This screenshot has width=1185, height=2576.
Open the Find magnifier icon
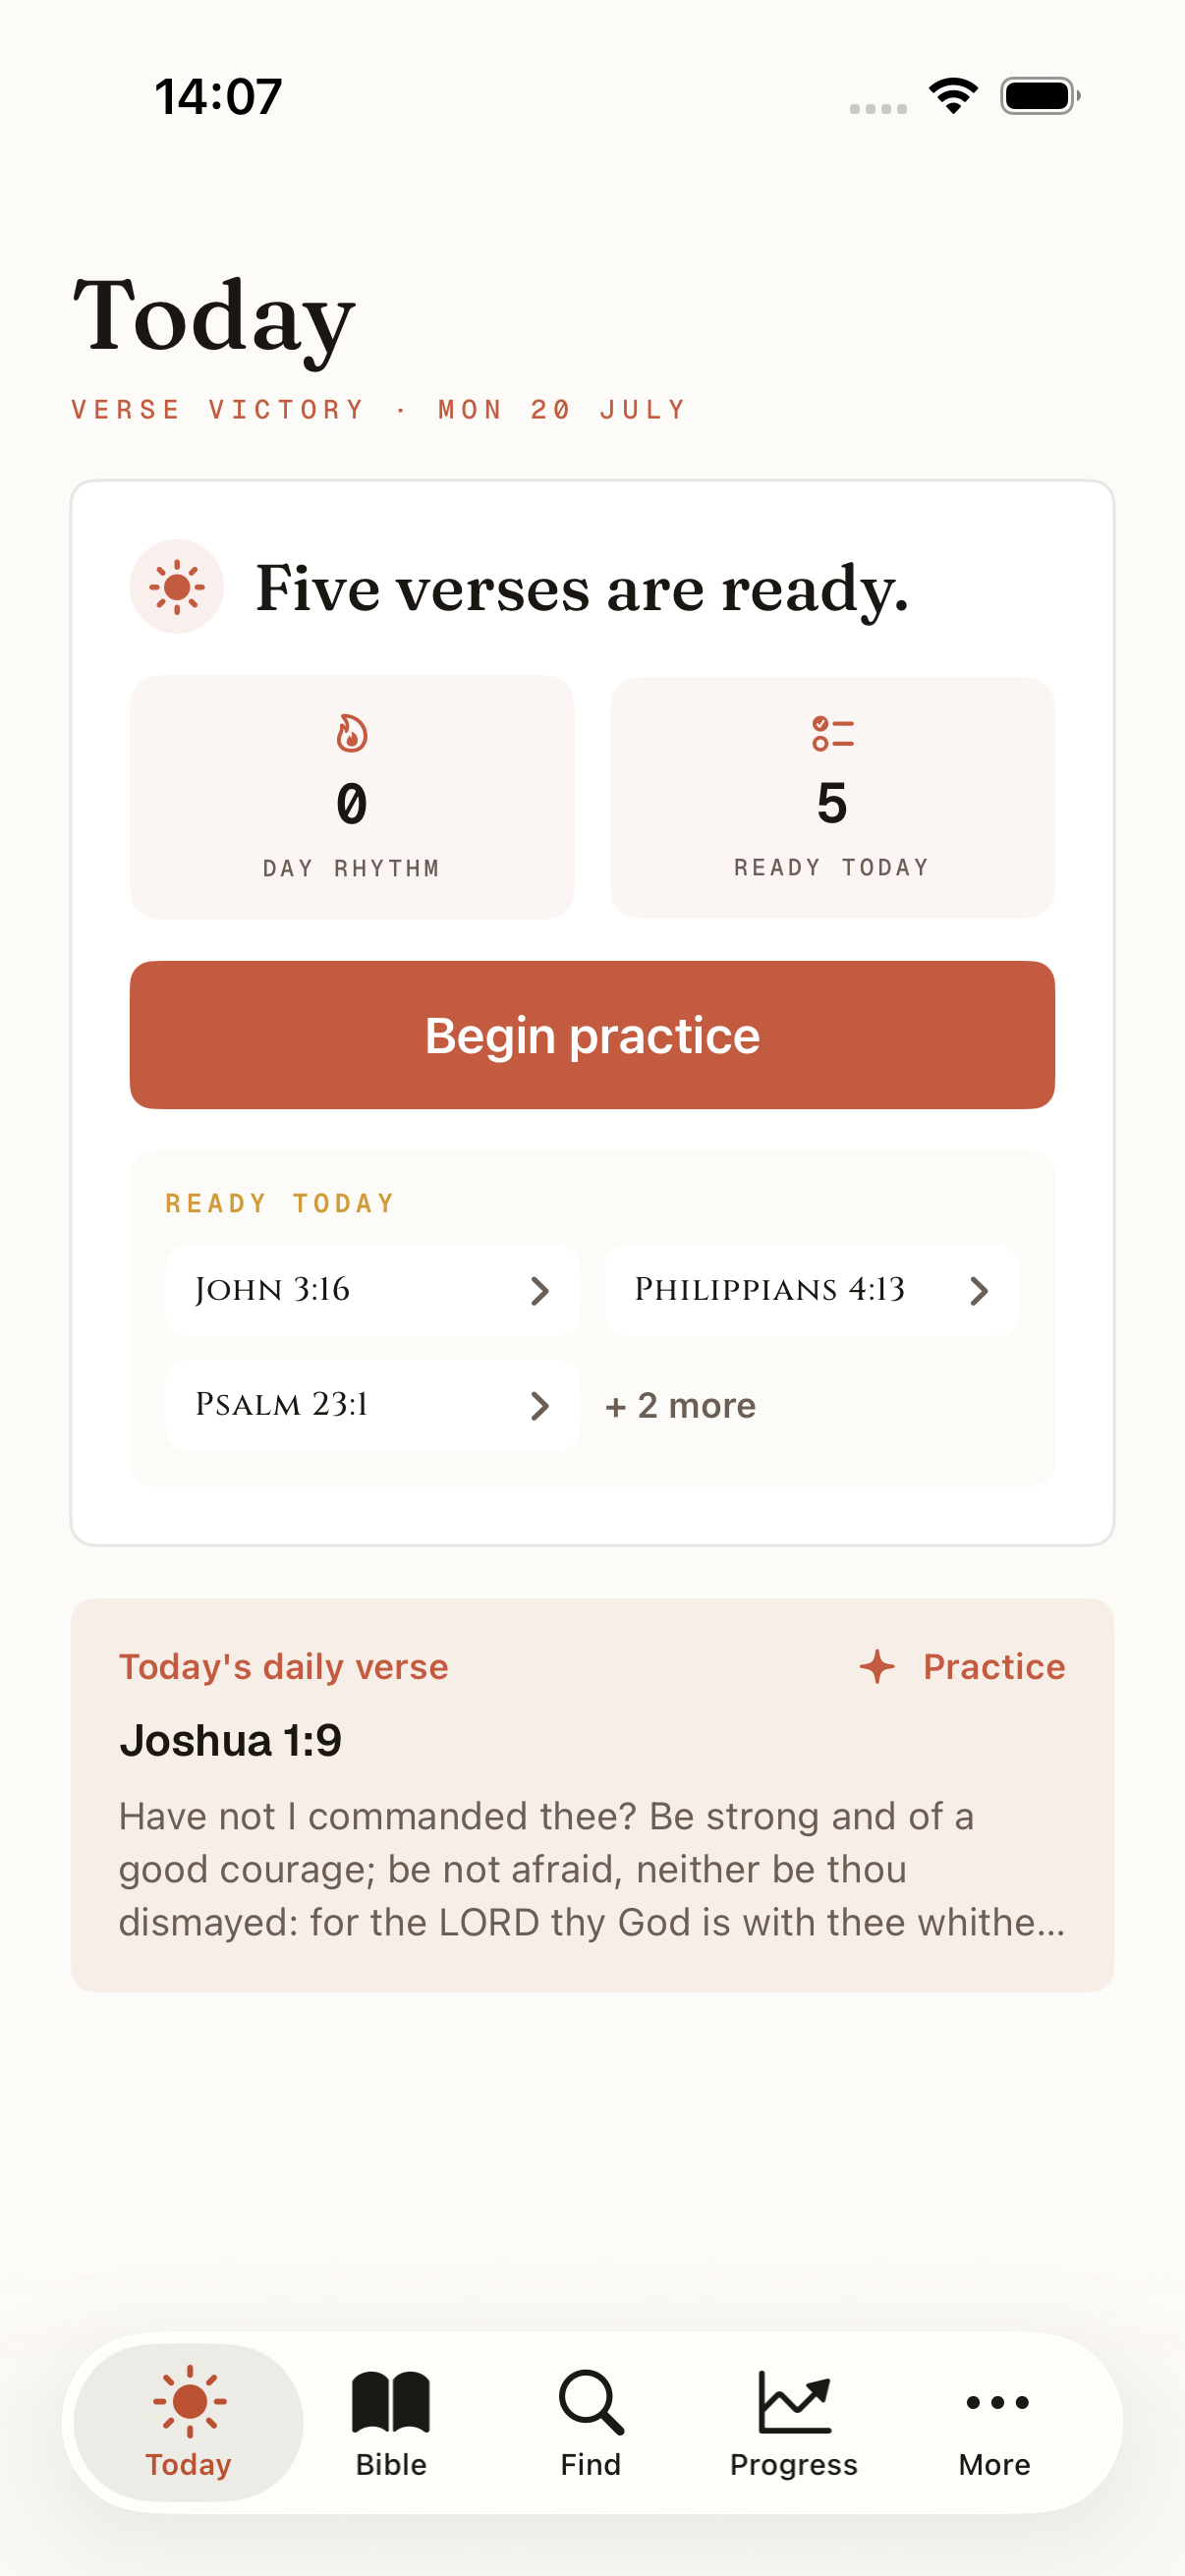coord(591,2402)
